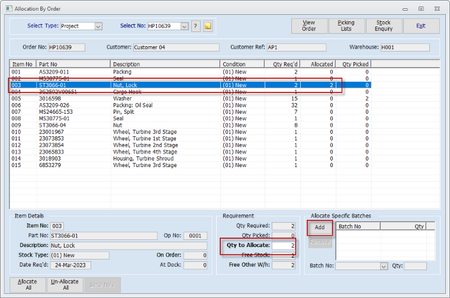Screen dimensions: 450x298
Task: Click the Customer Ref field AP1
Action: 297,47
